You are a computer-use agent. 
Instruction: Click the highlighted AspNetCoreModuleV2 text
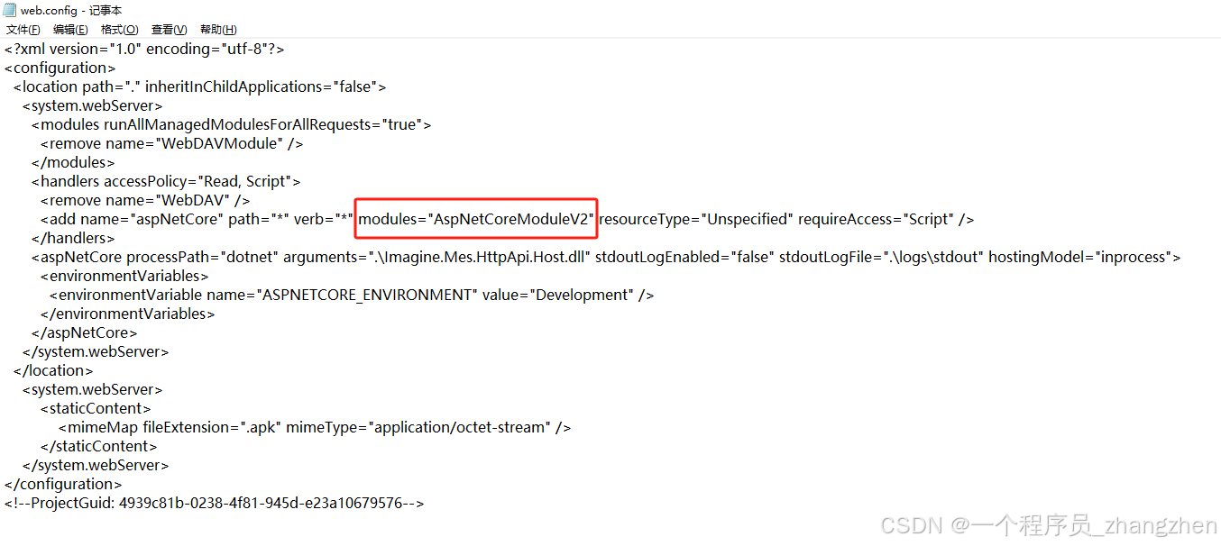click(475, 218)
